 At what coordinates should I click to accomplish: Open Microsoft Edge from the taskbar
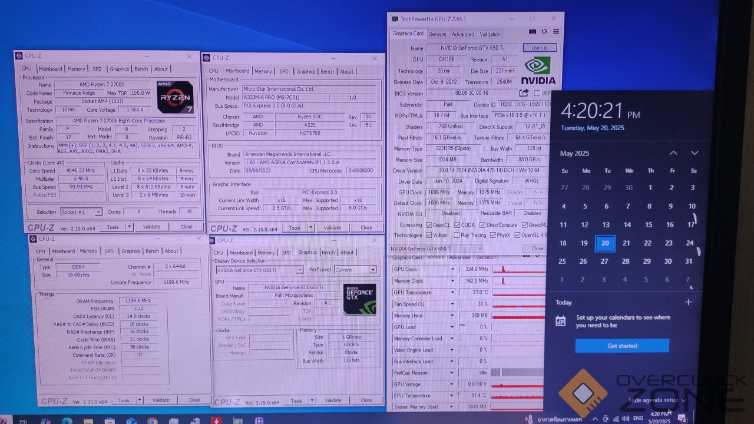point(67,420)
